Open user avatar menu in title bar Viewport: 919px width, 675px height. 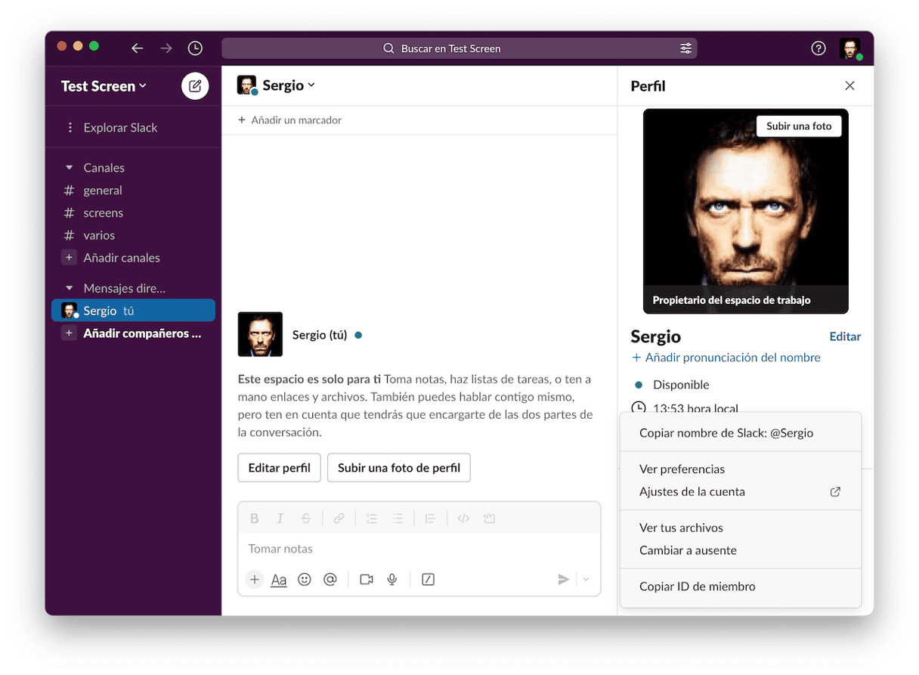(850, 48)
